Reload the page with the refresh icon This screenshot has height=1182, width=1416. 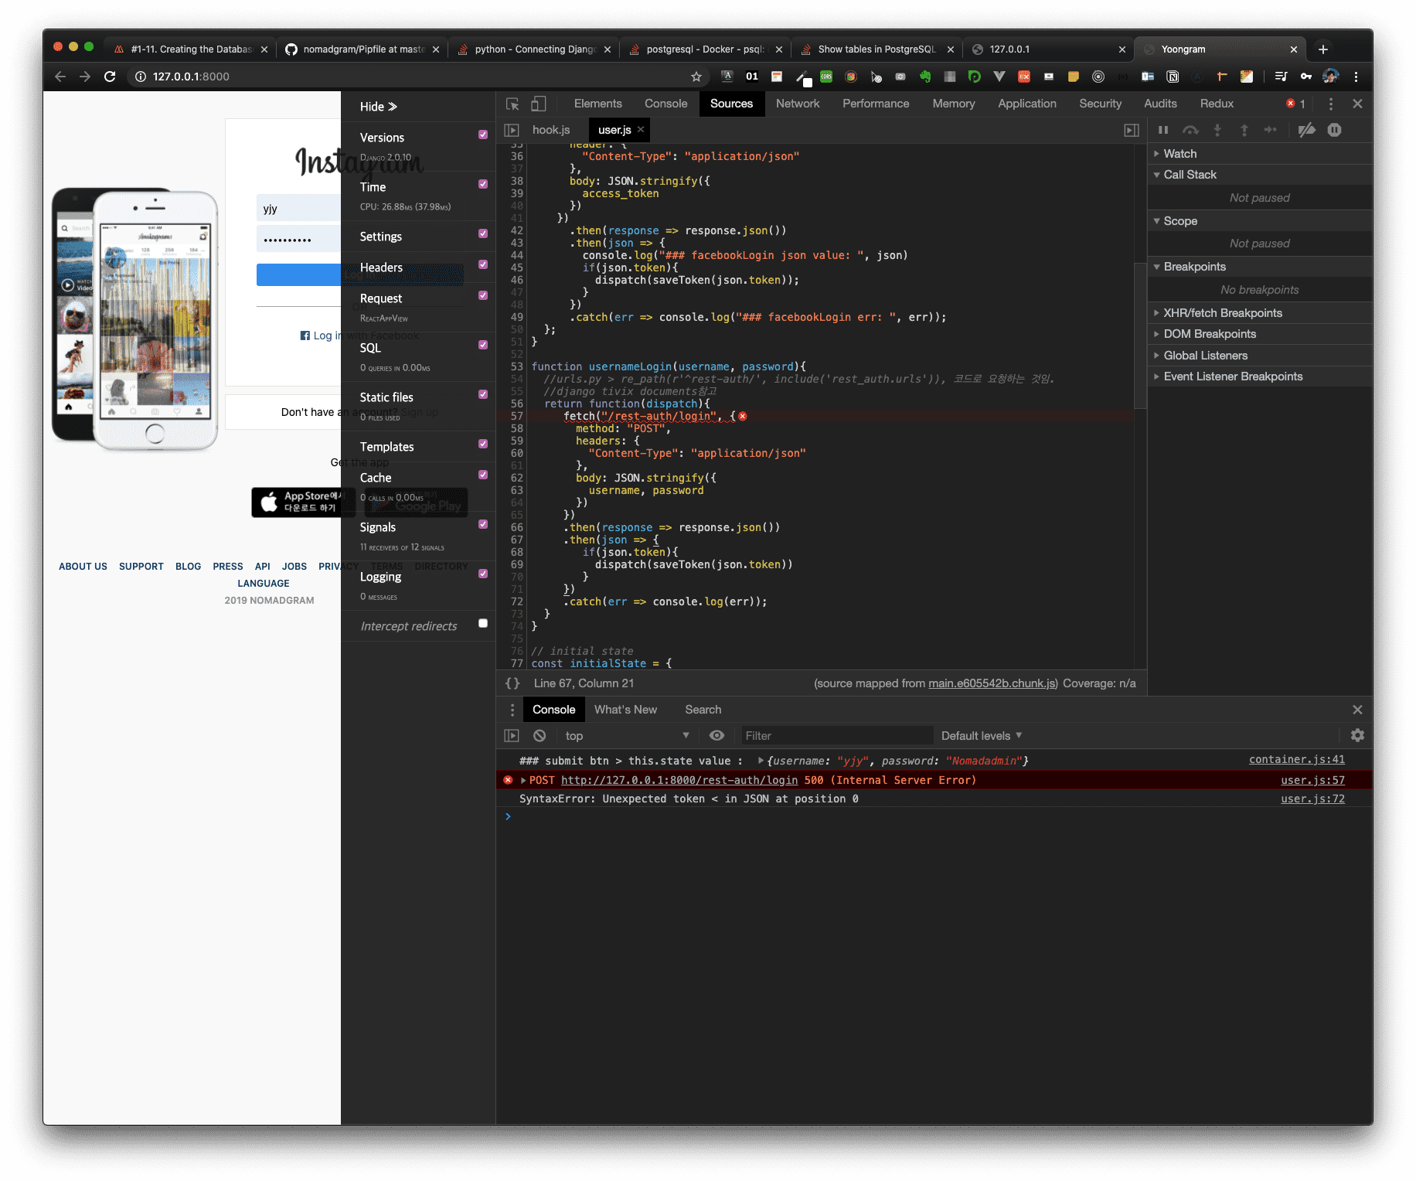110,77
